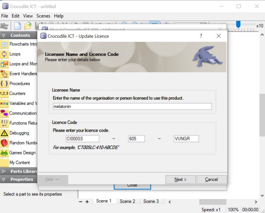
Task: Select the Games Design space invaders icon
Action: (x=5, y=153)
